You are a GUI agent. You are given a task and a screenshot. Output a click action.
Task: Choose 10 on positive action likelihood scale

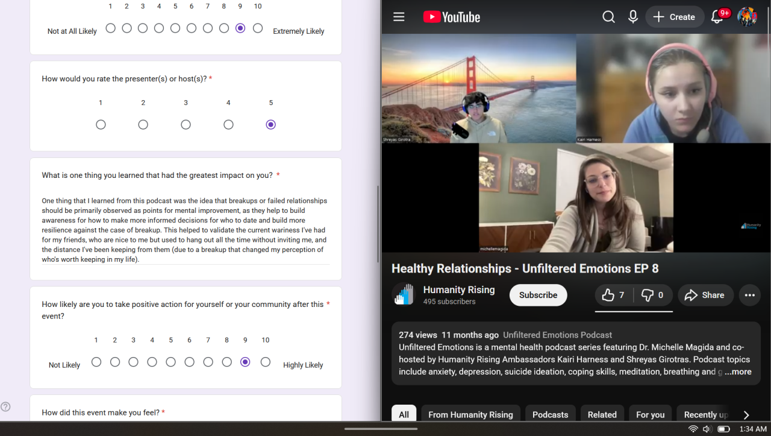tap(265, 362)
